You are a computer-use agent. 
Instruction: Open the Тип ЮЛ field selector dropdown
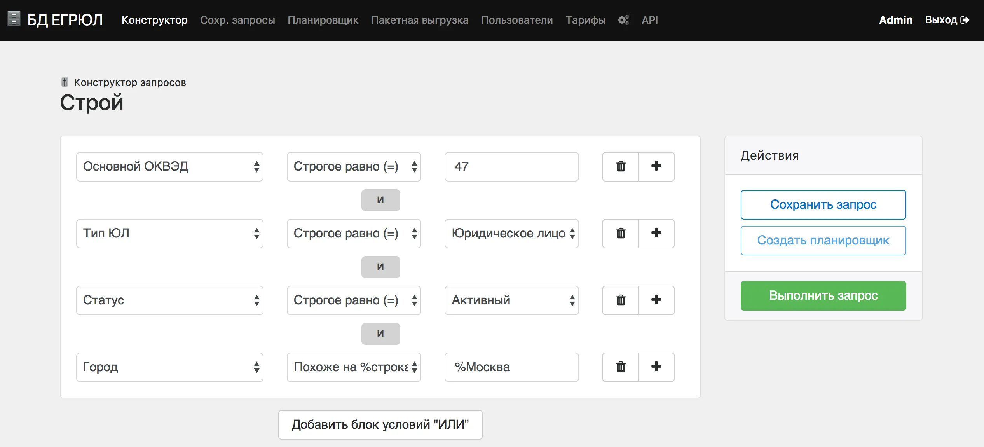[170, 233]
